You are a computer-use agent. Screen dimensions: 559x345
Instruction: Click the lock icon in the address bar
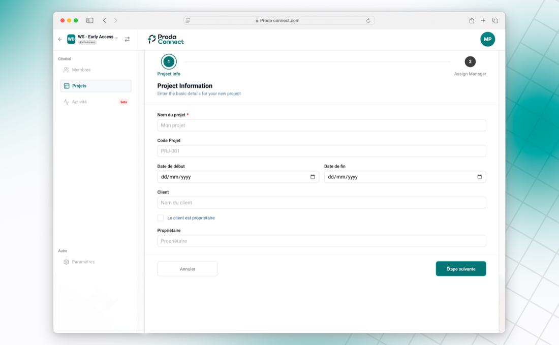(257, 21)
